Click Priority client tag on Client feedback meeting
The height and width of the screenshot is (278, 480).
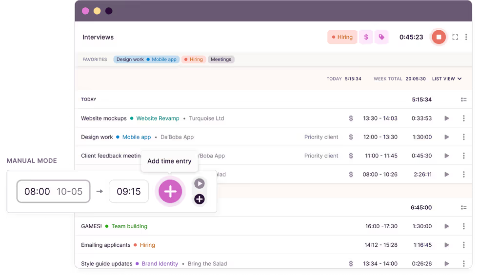pyautogui.click(x=321, y=156)
